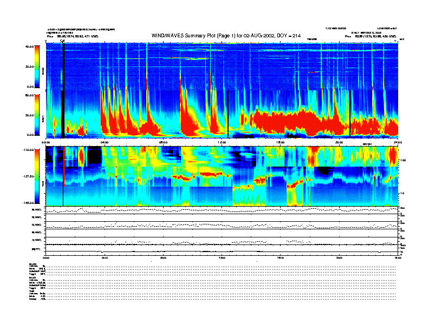429x331 pixels.
Task: Click the 12:00 label below the RAD1 spectrogram
Action: pyautogui.click(x=222, y=142)
